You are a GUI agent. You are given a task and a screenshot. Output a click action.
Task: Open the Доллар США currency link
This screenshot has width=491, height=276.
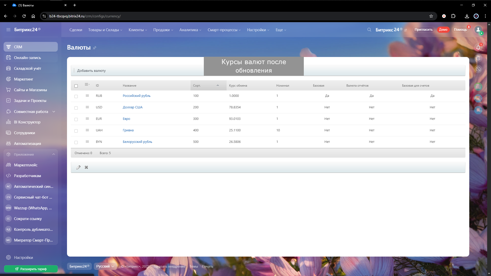pyautogui.click(x=132, y=107)
